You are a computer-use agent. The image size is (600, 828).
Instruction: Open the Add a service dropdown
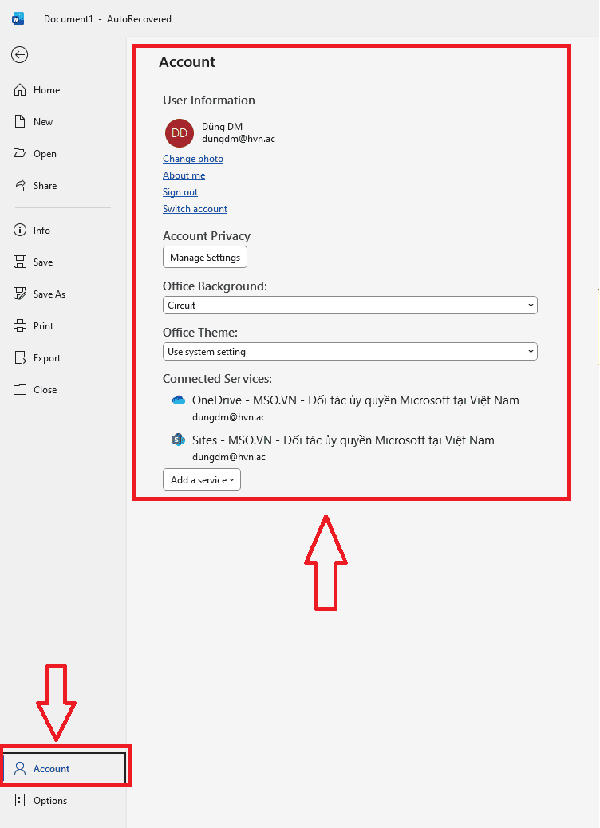[x=202, y=480]
